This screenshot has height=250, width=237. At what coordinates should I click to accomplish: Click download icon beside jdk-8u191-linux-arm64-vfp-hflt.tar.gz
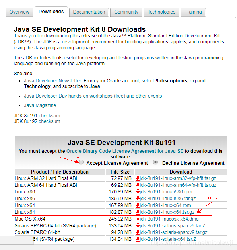click(x=138, y=185)
